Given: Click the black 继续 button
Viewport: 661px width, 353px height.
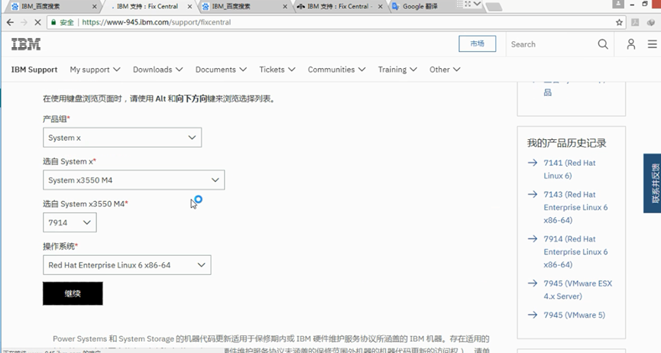Looking at the screenshot, I should pos(73,293).
